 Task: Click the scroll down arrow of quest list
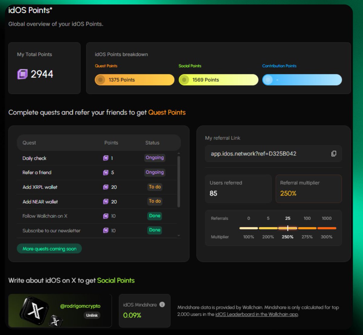point(178,236)
